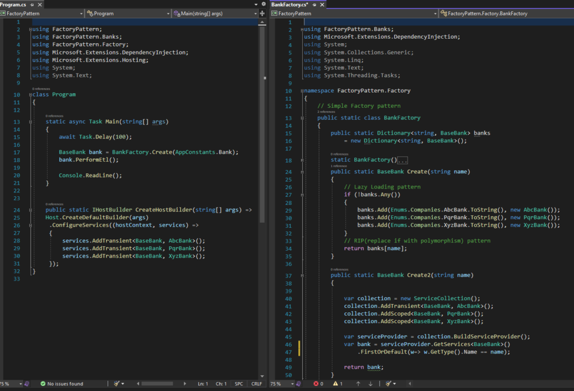Click the '2 references' CodeLens above BankFactory class

[327, 112]
